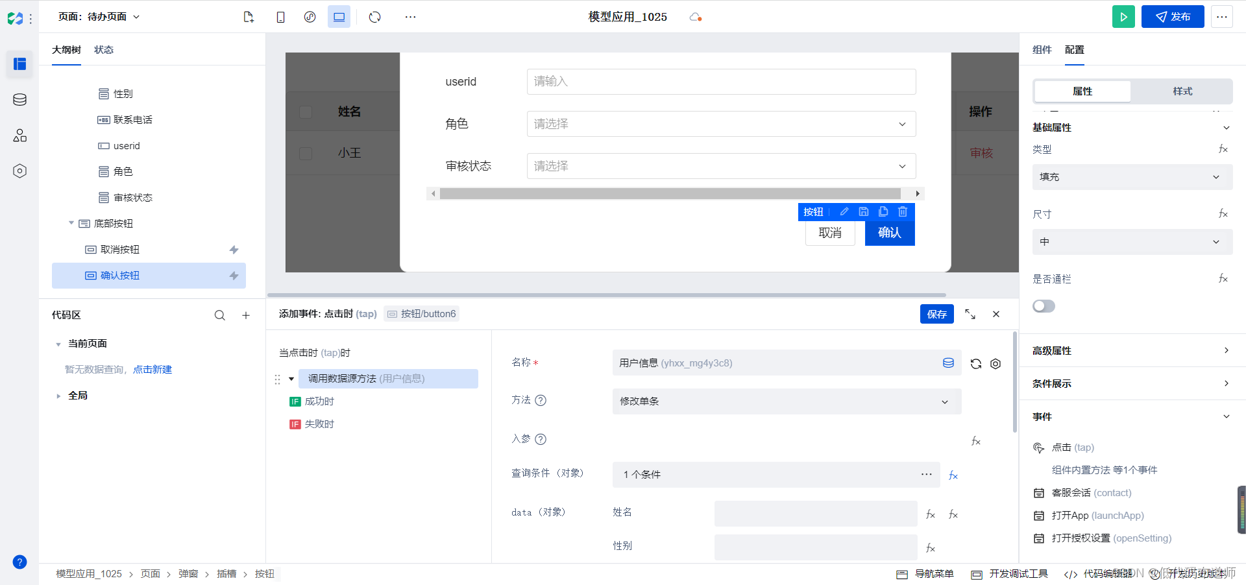Click the blue help question mark icon
This screenshot has height=585, width=1246.
pos(19,562)
